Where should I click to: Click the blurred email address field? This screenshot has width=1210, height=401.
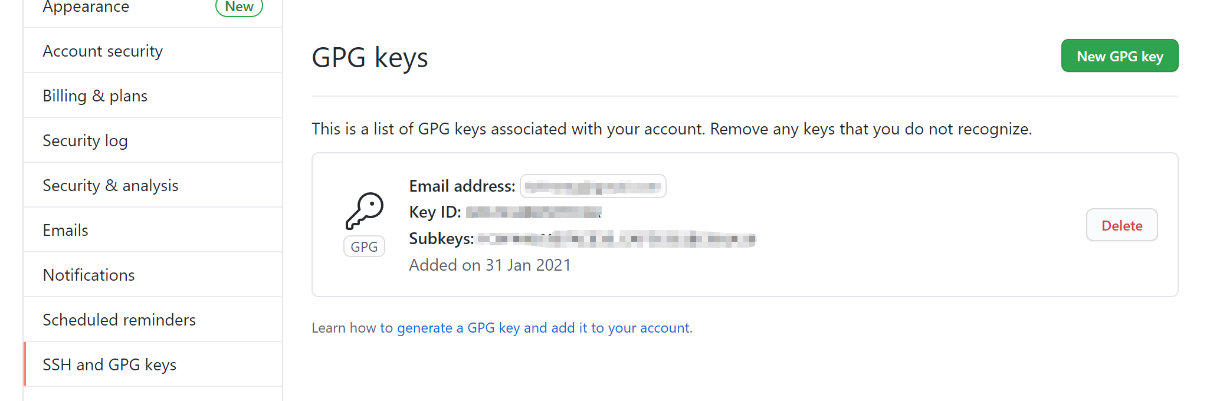[592, 186]
